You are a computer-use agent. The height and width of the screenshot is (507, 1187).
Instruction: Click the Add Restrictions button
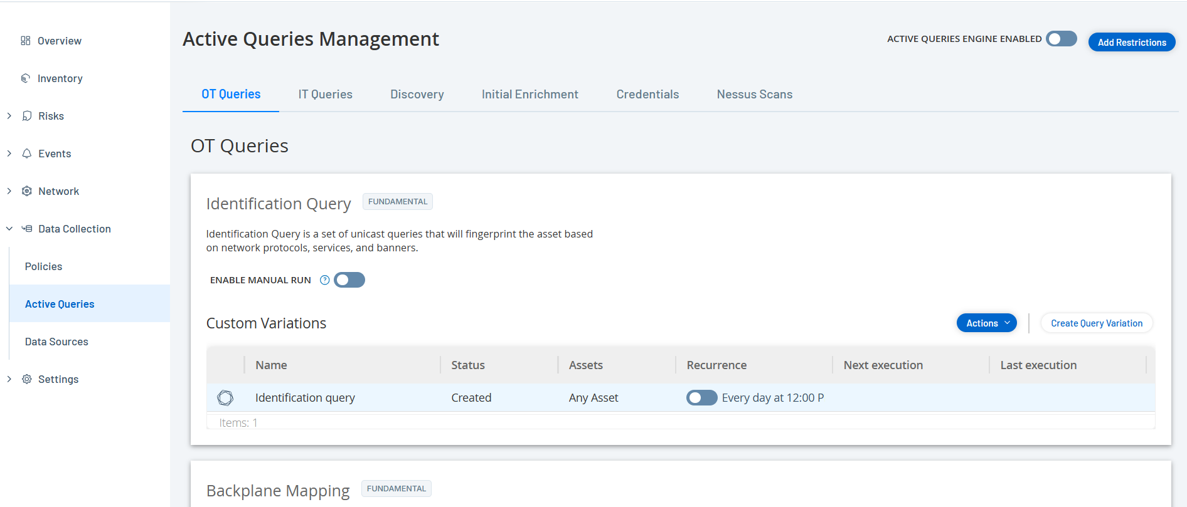[1131, 43]
